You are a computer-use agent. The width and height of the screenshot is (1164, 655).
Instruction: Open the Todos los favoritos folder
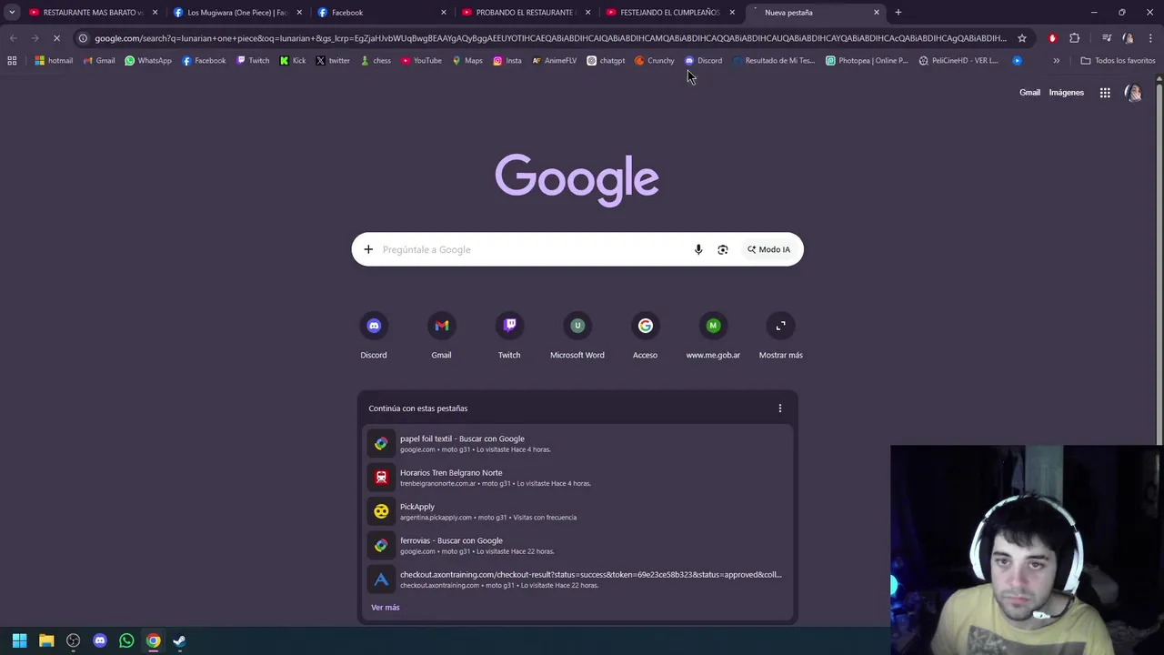coord(1118,61)
